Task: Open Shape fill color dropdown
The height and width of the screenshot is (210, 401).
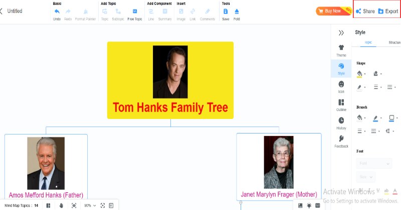Action: 361,73
